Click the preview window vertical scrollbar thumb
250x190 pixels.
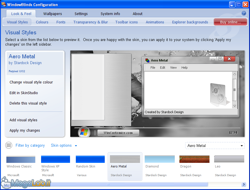[x=234, y=90]
